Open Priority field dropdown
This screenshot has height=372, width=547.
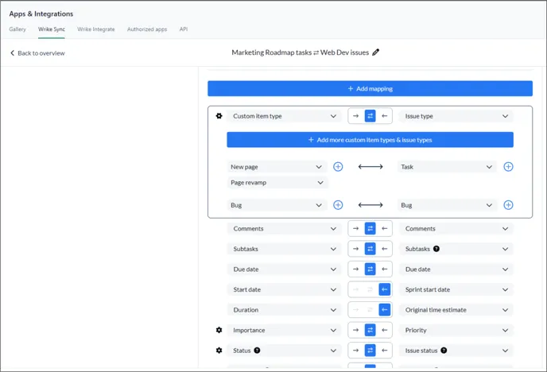(x=456, y=330)
